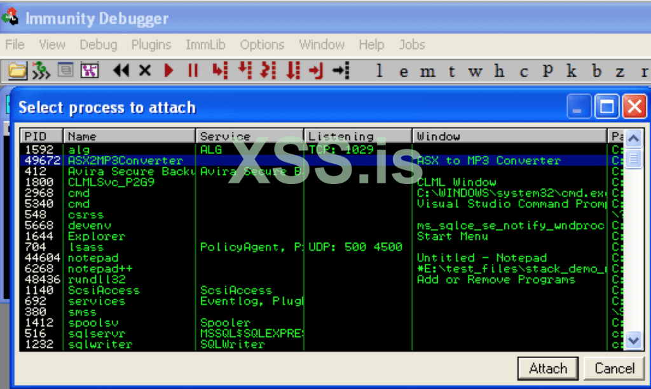Show hardware breakpoints with 'z' button
The height and width of the screenshot is (389, 651).
(x=620, y=72)
